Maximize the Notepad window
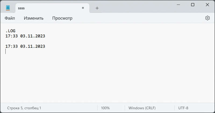This screenshot has height=113, width=215. (193, 5)
